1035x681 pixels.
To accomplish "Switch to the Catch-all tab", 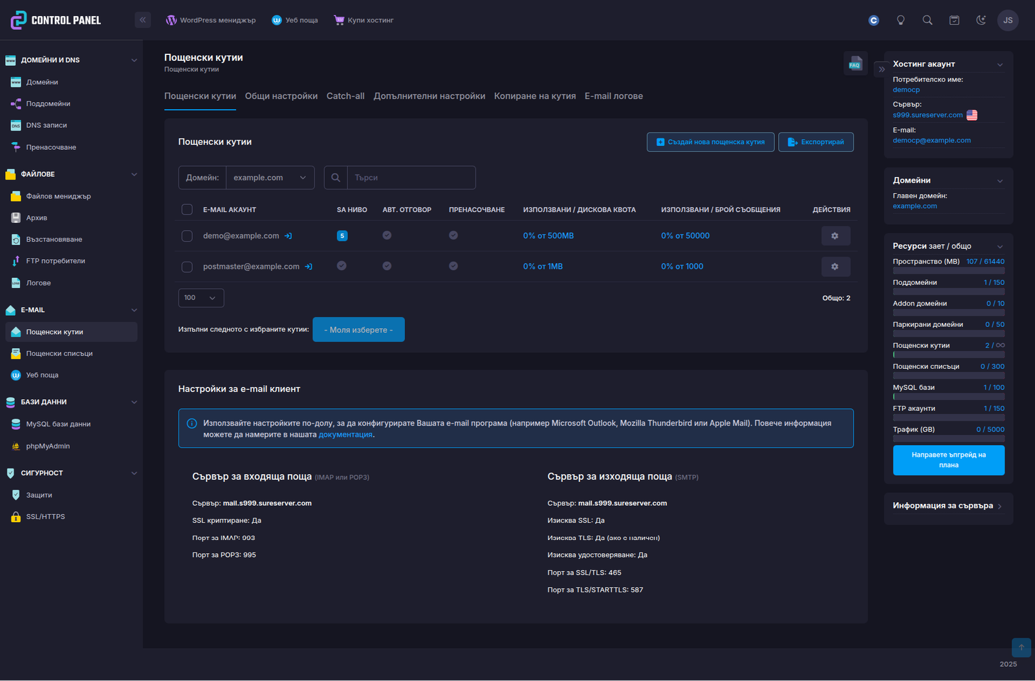I will click(345, 96).
